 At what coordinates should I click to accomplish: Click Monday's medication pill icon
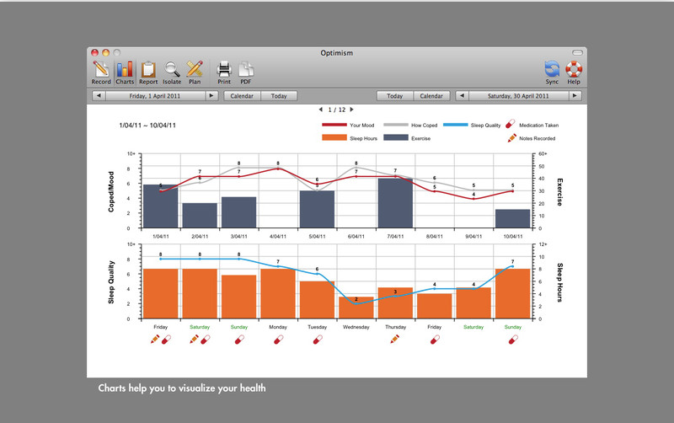[279, 340]
